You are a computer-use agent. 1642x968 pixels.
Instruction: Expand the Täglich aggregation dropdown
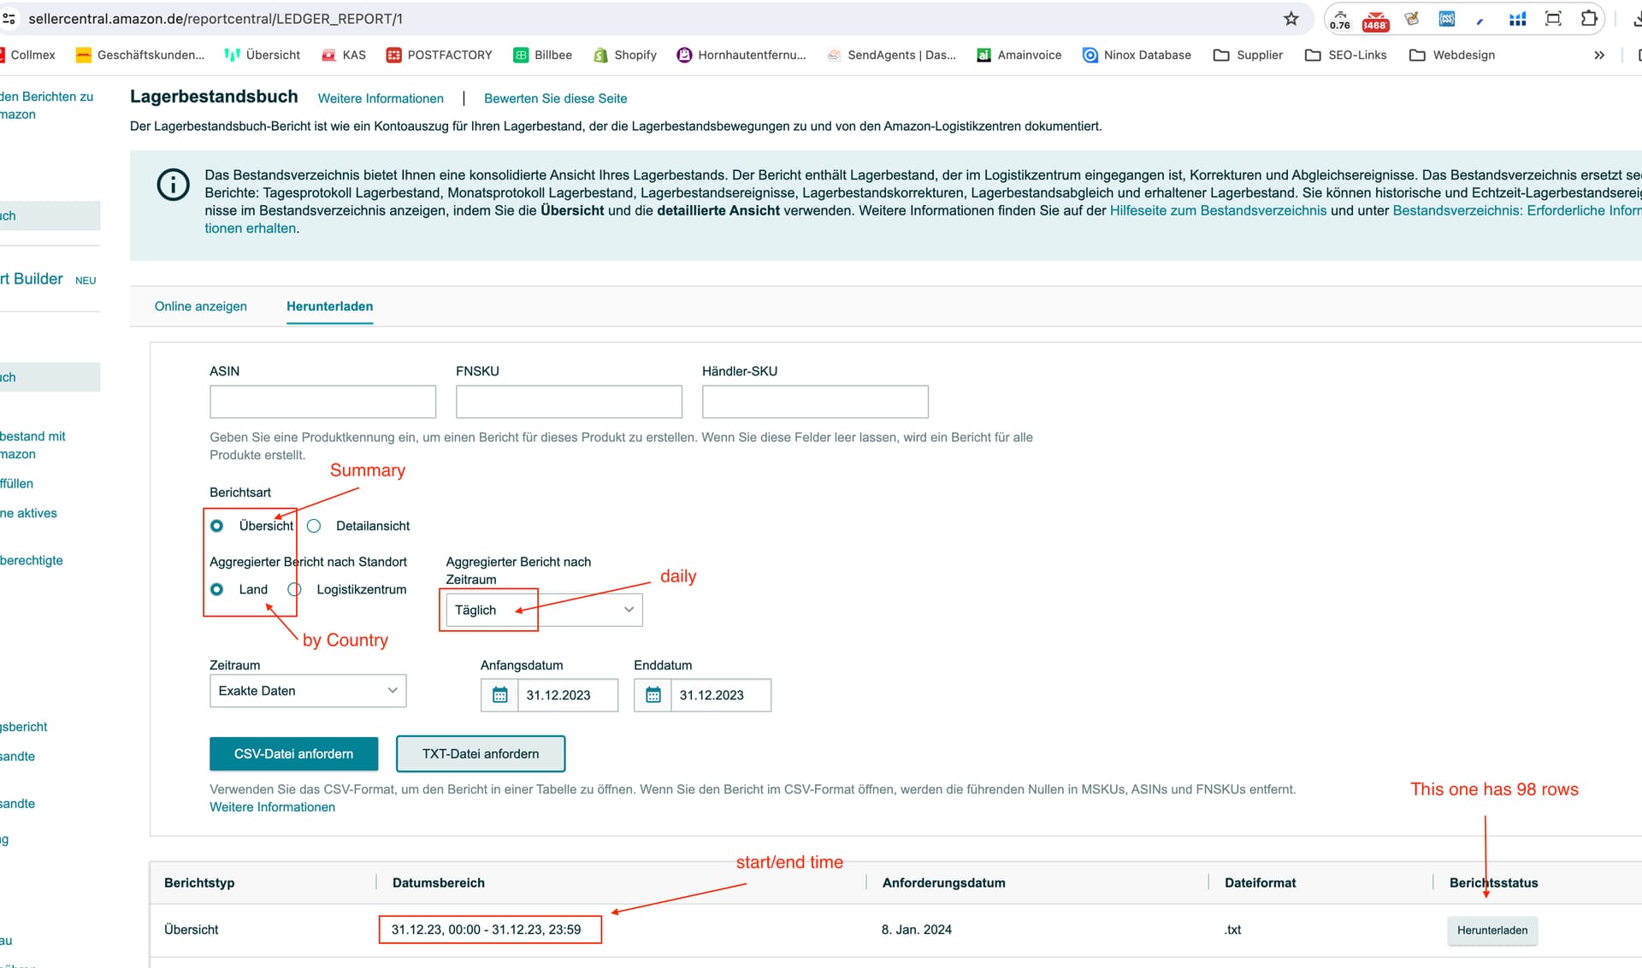point(544,610)
